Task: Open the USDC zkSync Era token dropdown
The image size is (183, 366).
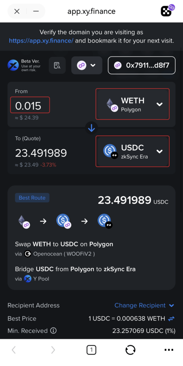Action: tap(132, 151)
